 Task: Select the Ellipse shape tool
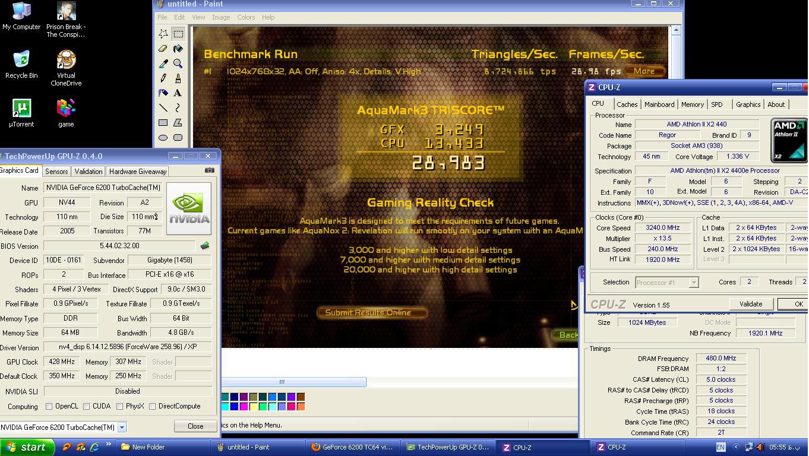(x=163, y=138)
